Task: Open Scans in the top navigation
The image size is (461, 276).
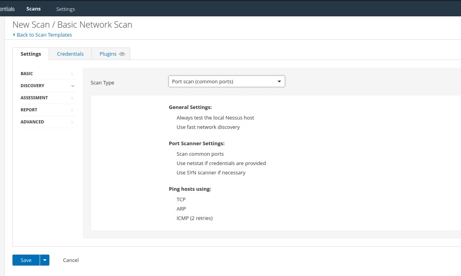Action: (x=33, y=9)
